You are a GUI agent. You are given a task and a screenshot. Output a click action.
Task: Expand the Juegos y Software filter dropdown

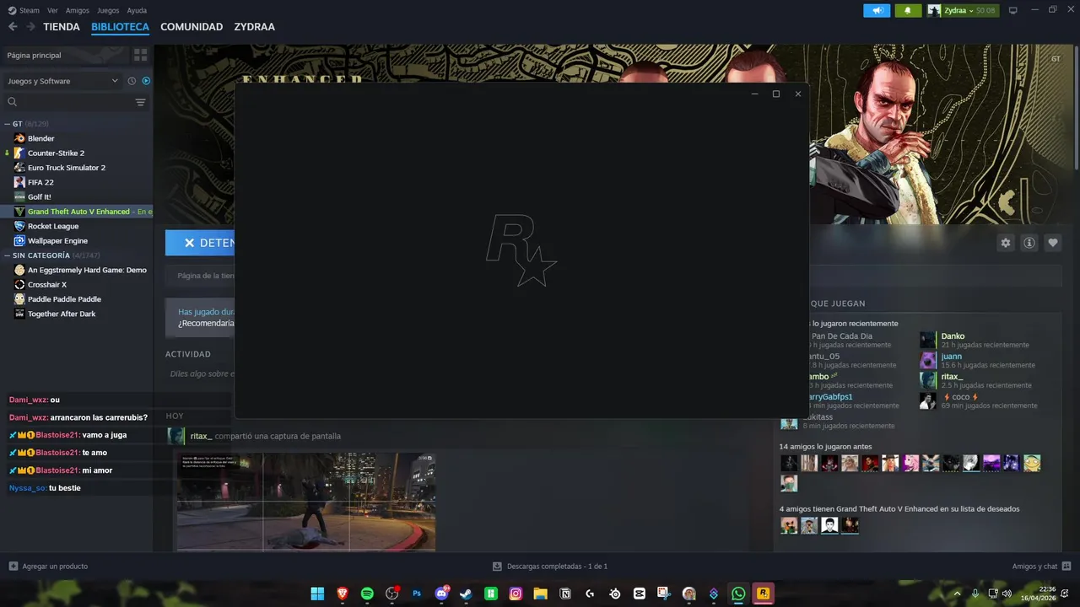63,81
